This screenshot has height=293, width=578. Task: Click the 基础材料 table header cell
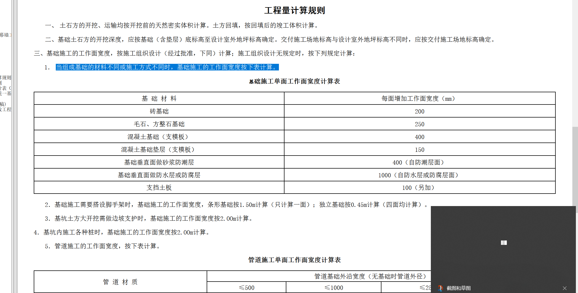159,99
